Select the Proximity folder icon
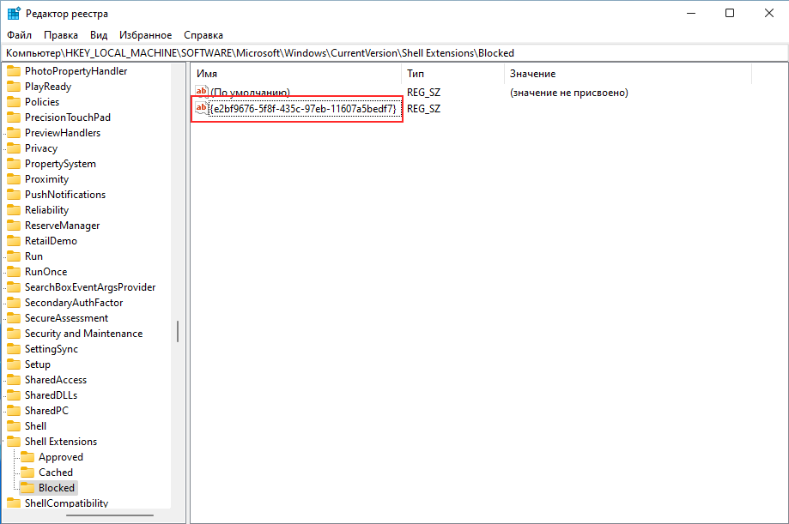This screenshot has width=789, height=524. click(x=14, y=179)
